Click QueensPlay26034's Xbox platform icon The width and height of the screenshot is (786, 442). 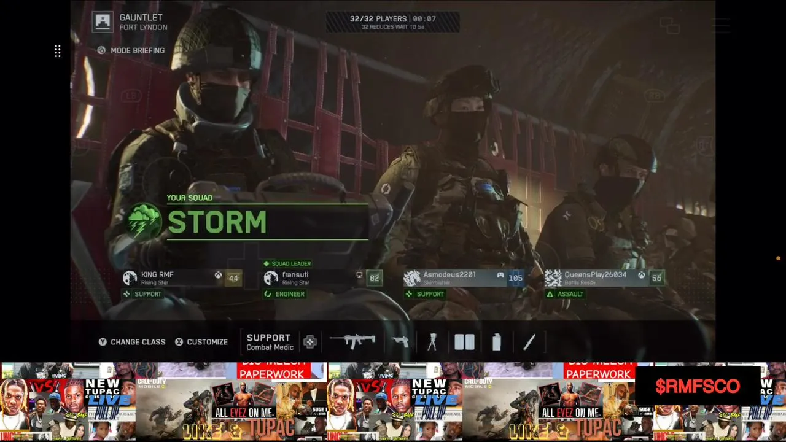pos(642,276)
